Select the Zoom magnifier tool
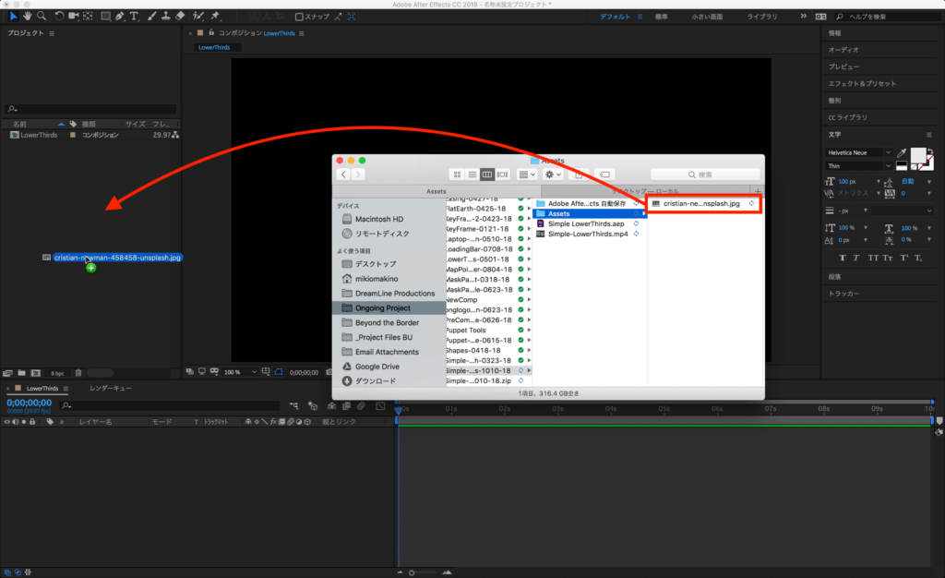 pos(42,17)
